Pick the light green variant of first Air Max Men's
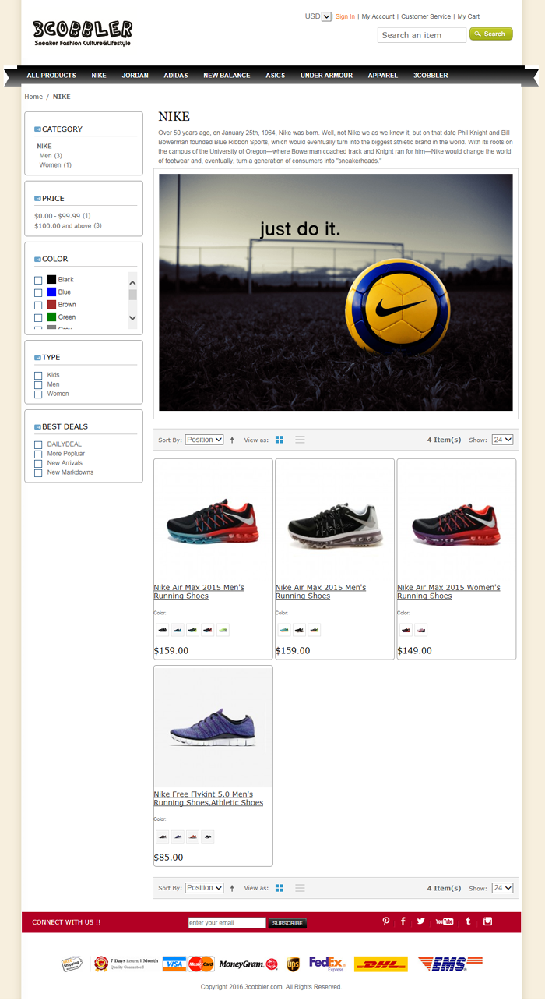The width and height of the screenshot is (545, 1001). [223, 630]
